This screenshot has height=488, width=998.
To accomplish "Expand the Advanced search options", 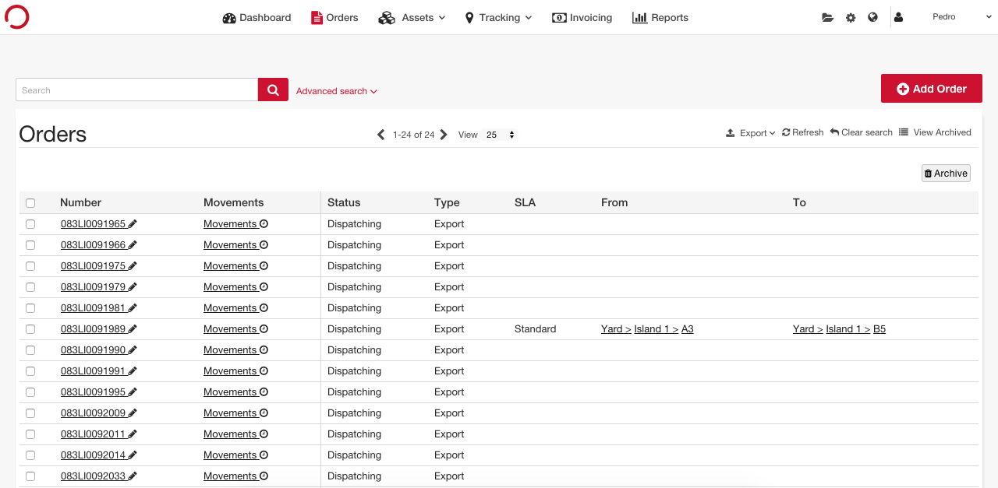I will point(336,91).
